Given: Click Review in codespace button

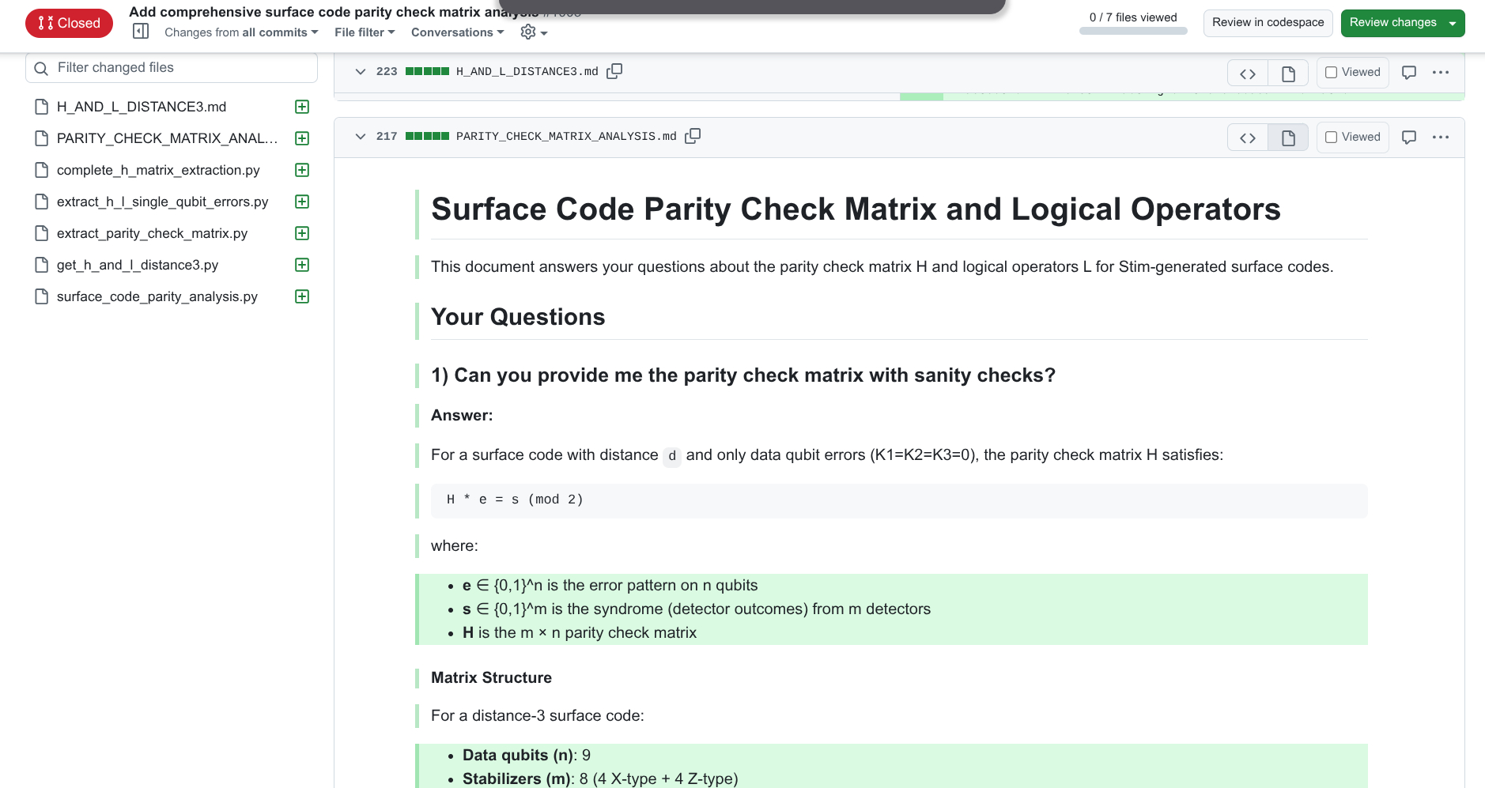Looking at the screenshot, I should (1268, 23).
